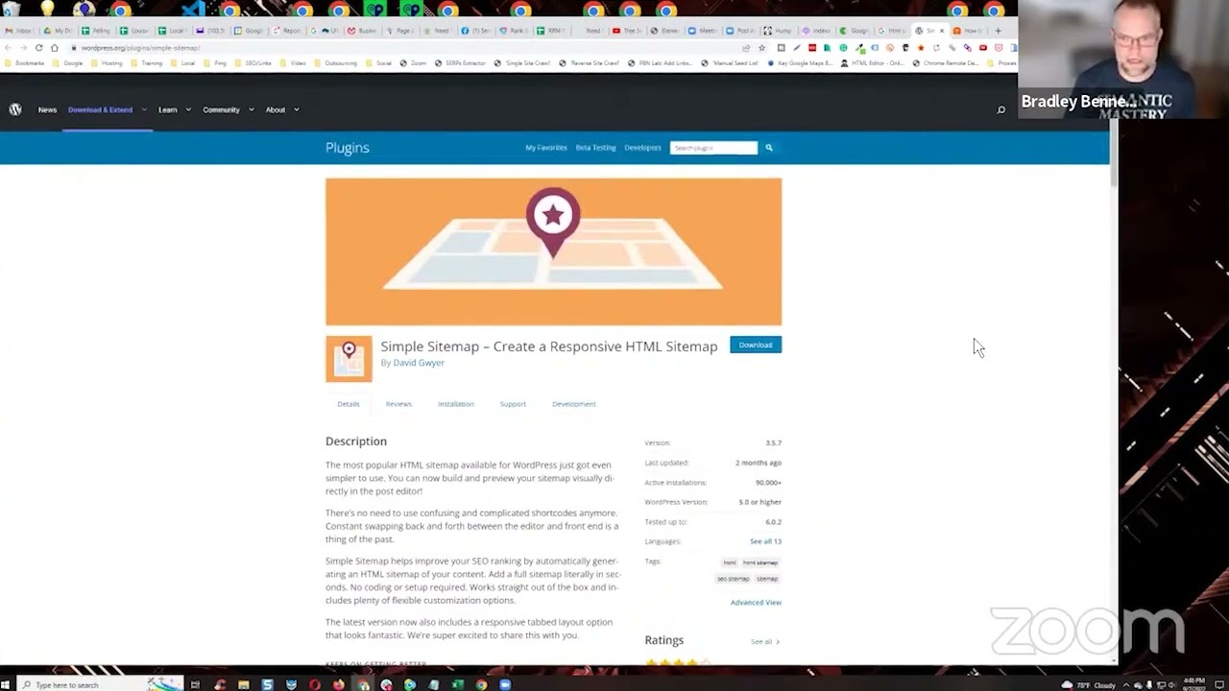The height and width of the screenshot is (691, 1229).
Task: Open the Developers link in Plugins bar
Action: [642, 148]
